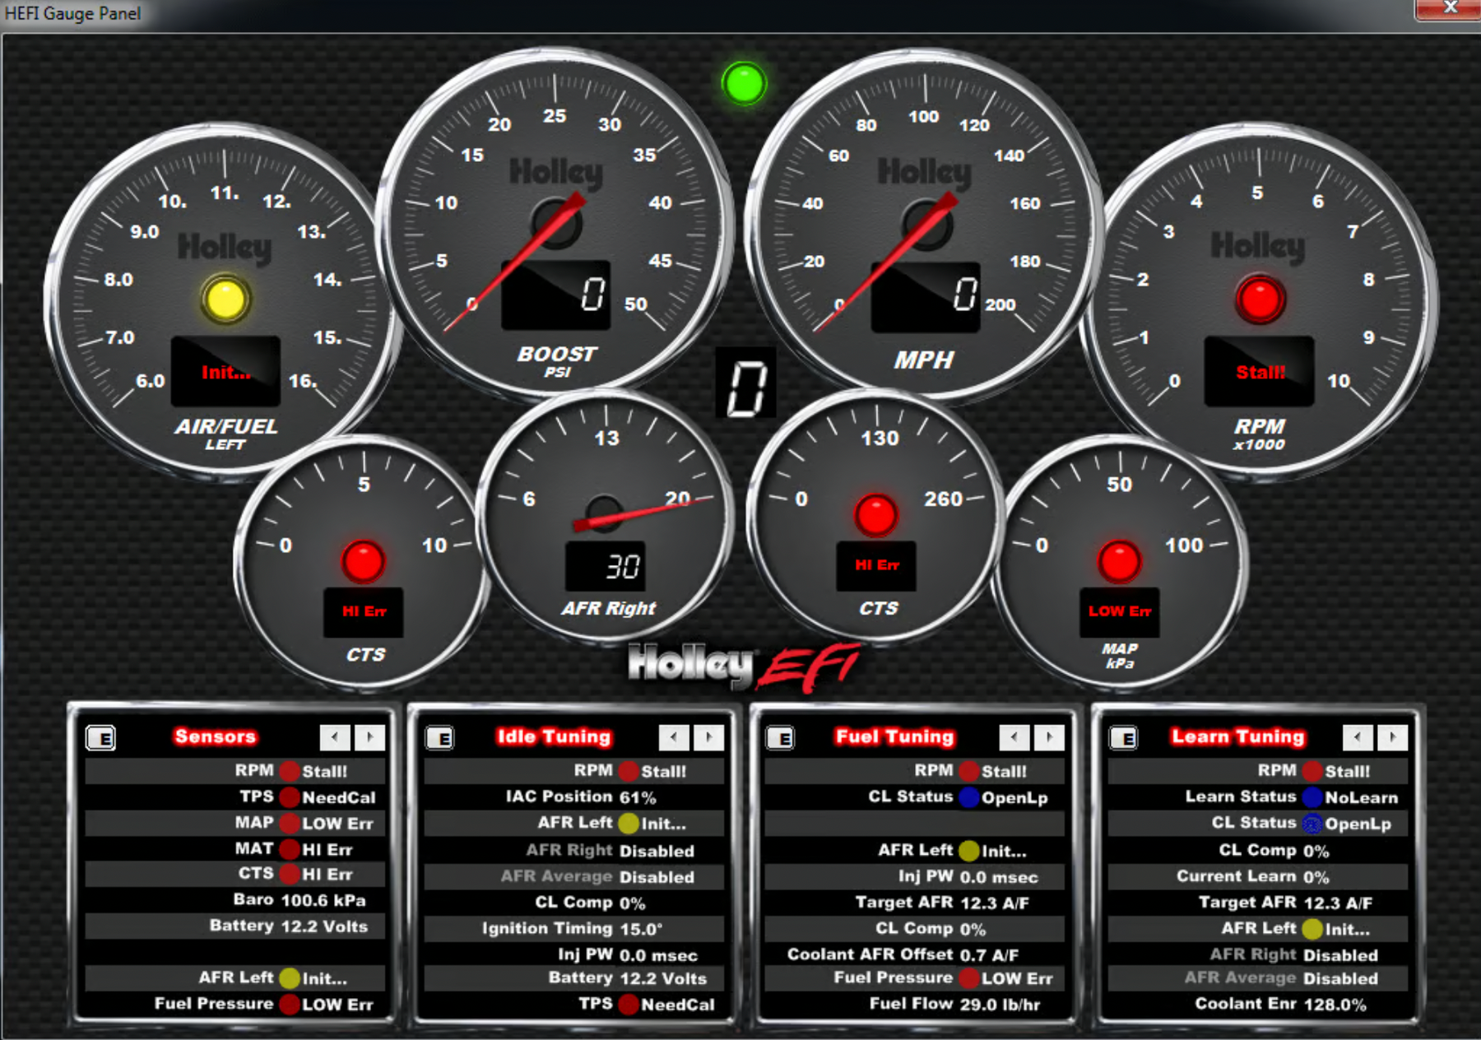Open the E icon in Idle Tuning panel
The image size is (1481, 1040).
[x=440, y=738]
